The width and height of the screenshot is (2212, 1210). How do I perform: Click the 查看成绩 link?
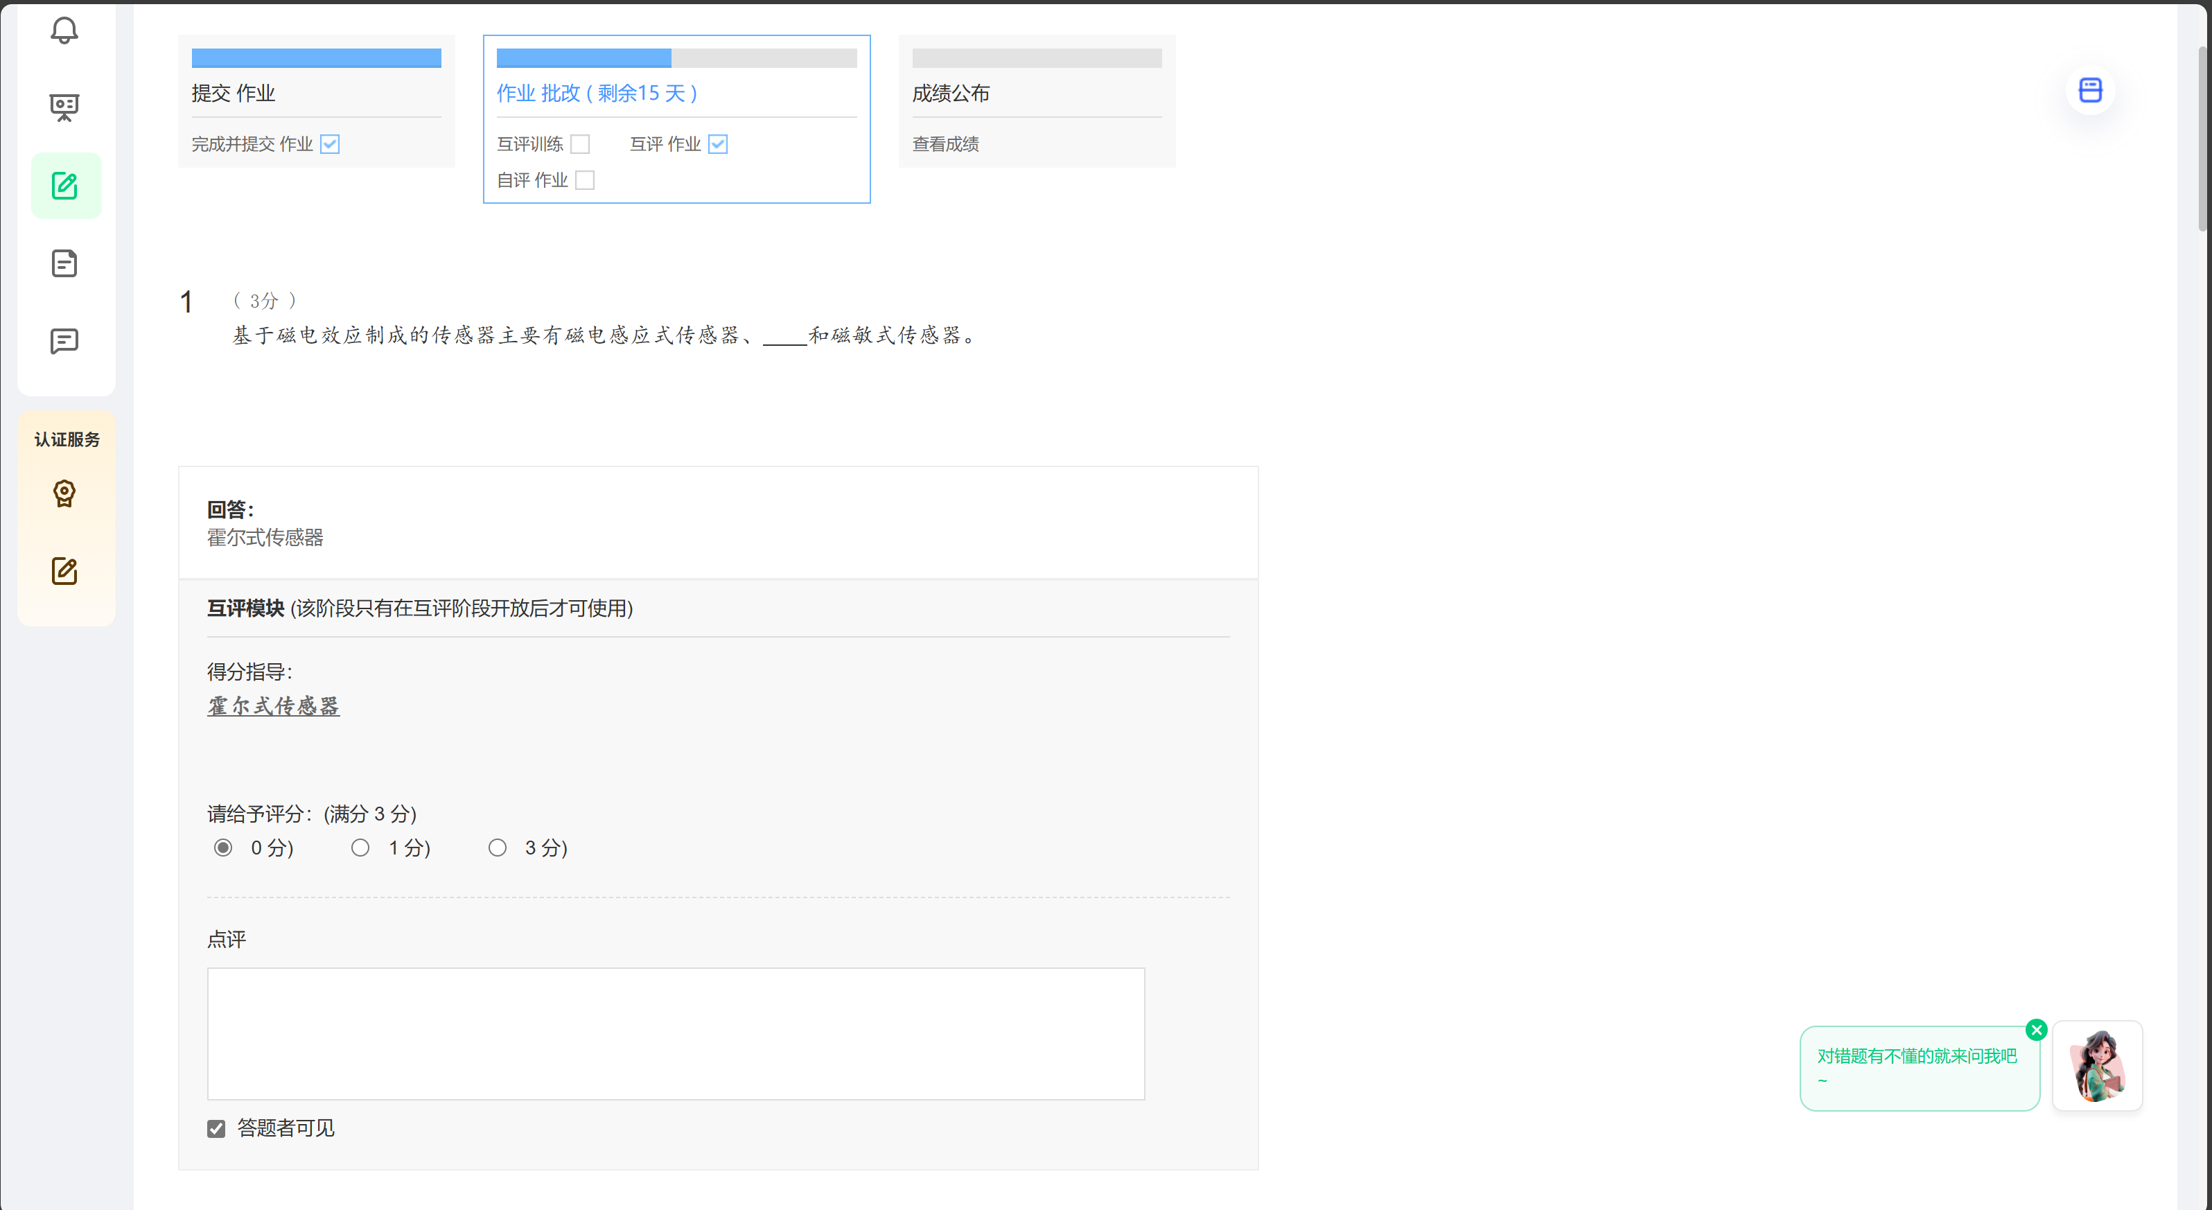(x=945, y=144)
